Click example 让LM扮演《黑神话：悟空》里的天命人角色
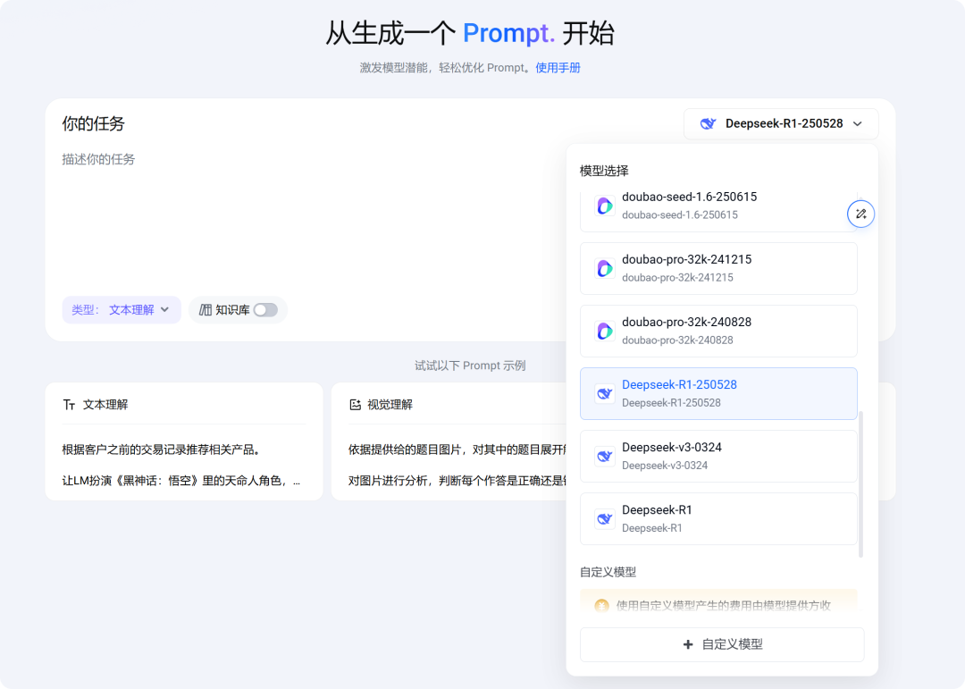965x689 pixels. (180, 481)
